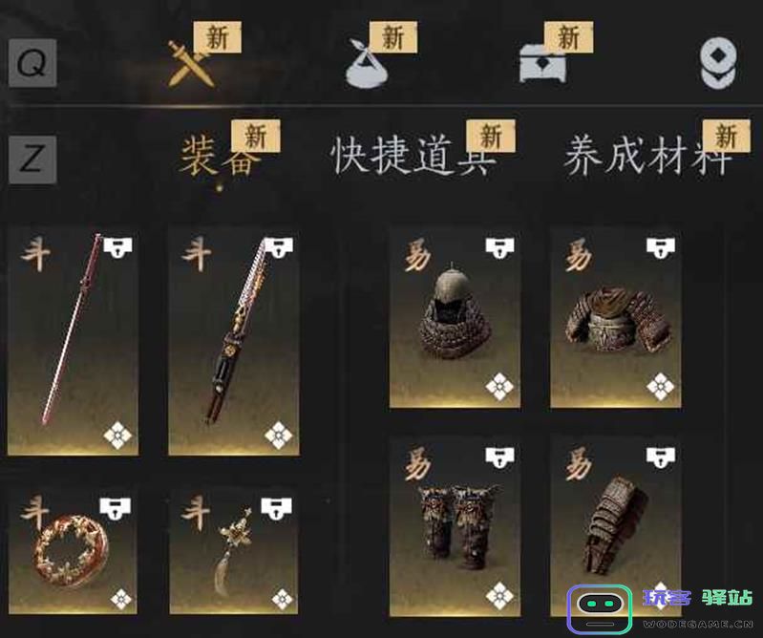Viewport: 763px width, 638px height.
Task: Click the Z key hint button
Action: click(x=32, y=159)
